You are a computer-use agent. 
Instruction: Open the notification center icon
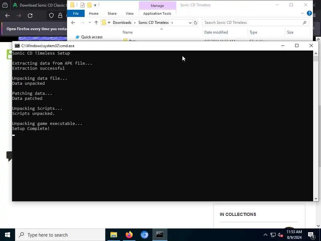[x=311, y=235]
